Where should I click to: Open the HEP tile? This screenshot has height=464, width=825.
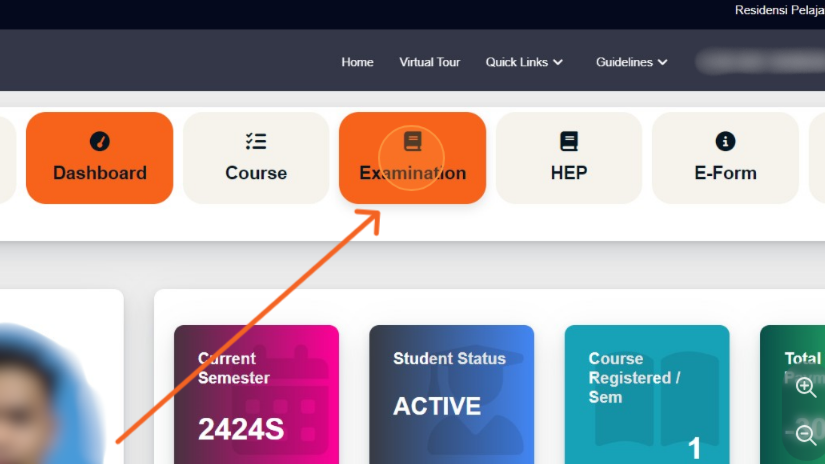(x=569, y=158)
